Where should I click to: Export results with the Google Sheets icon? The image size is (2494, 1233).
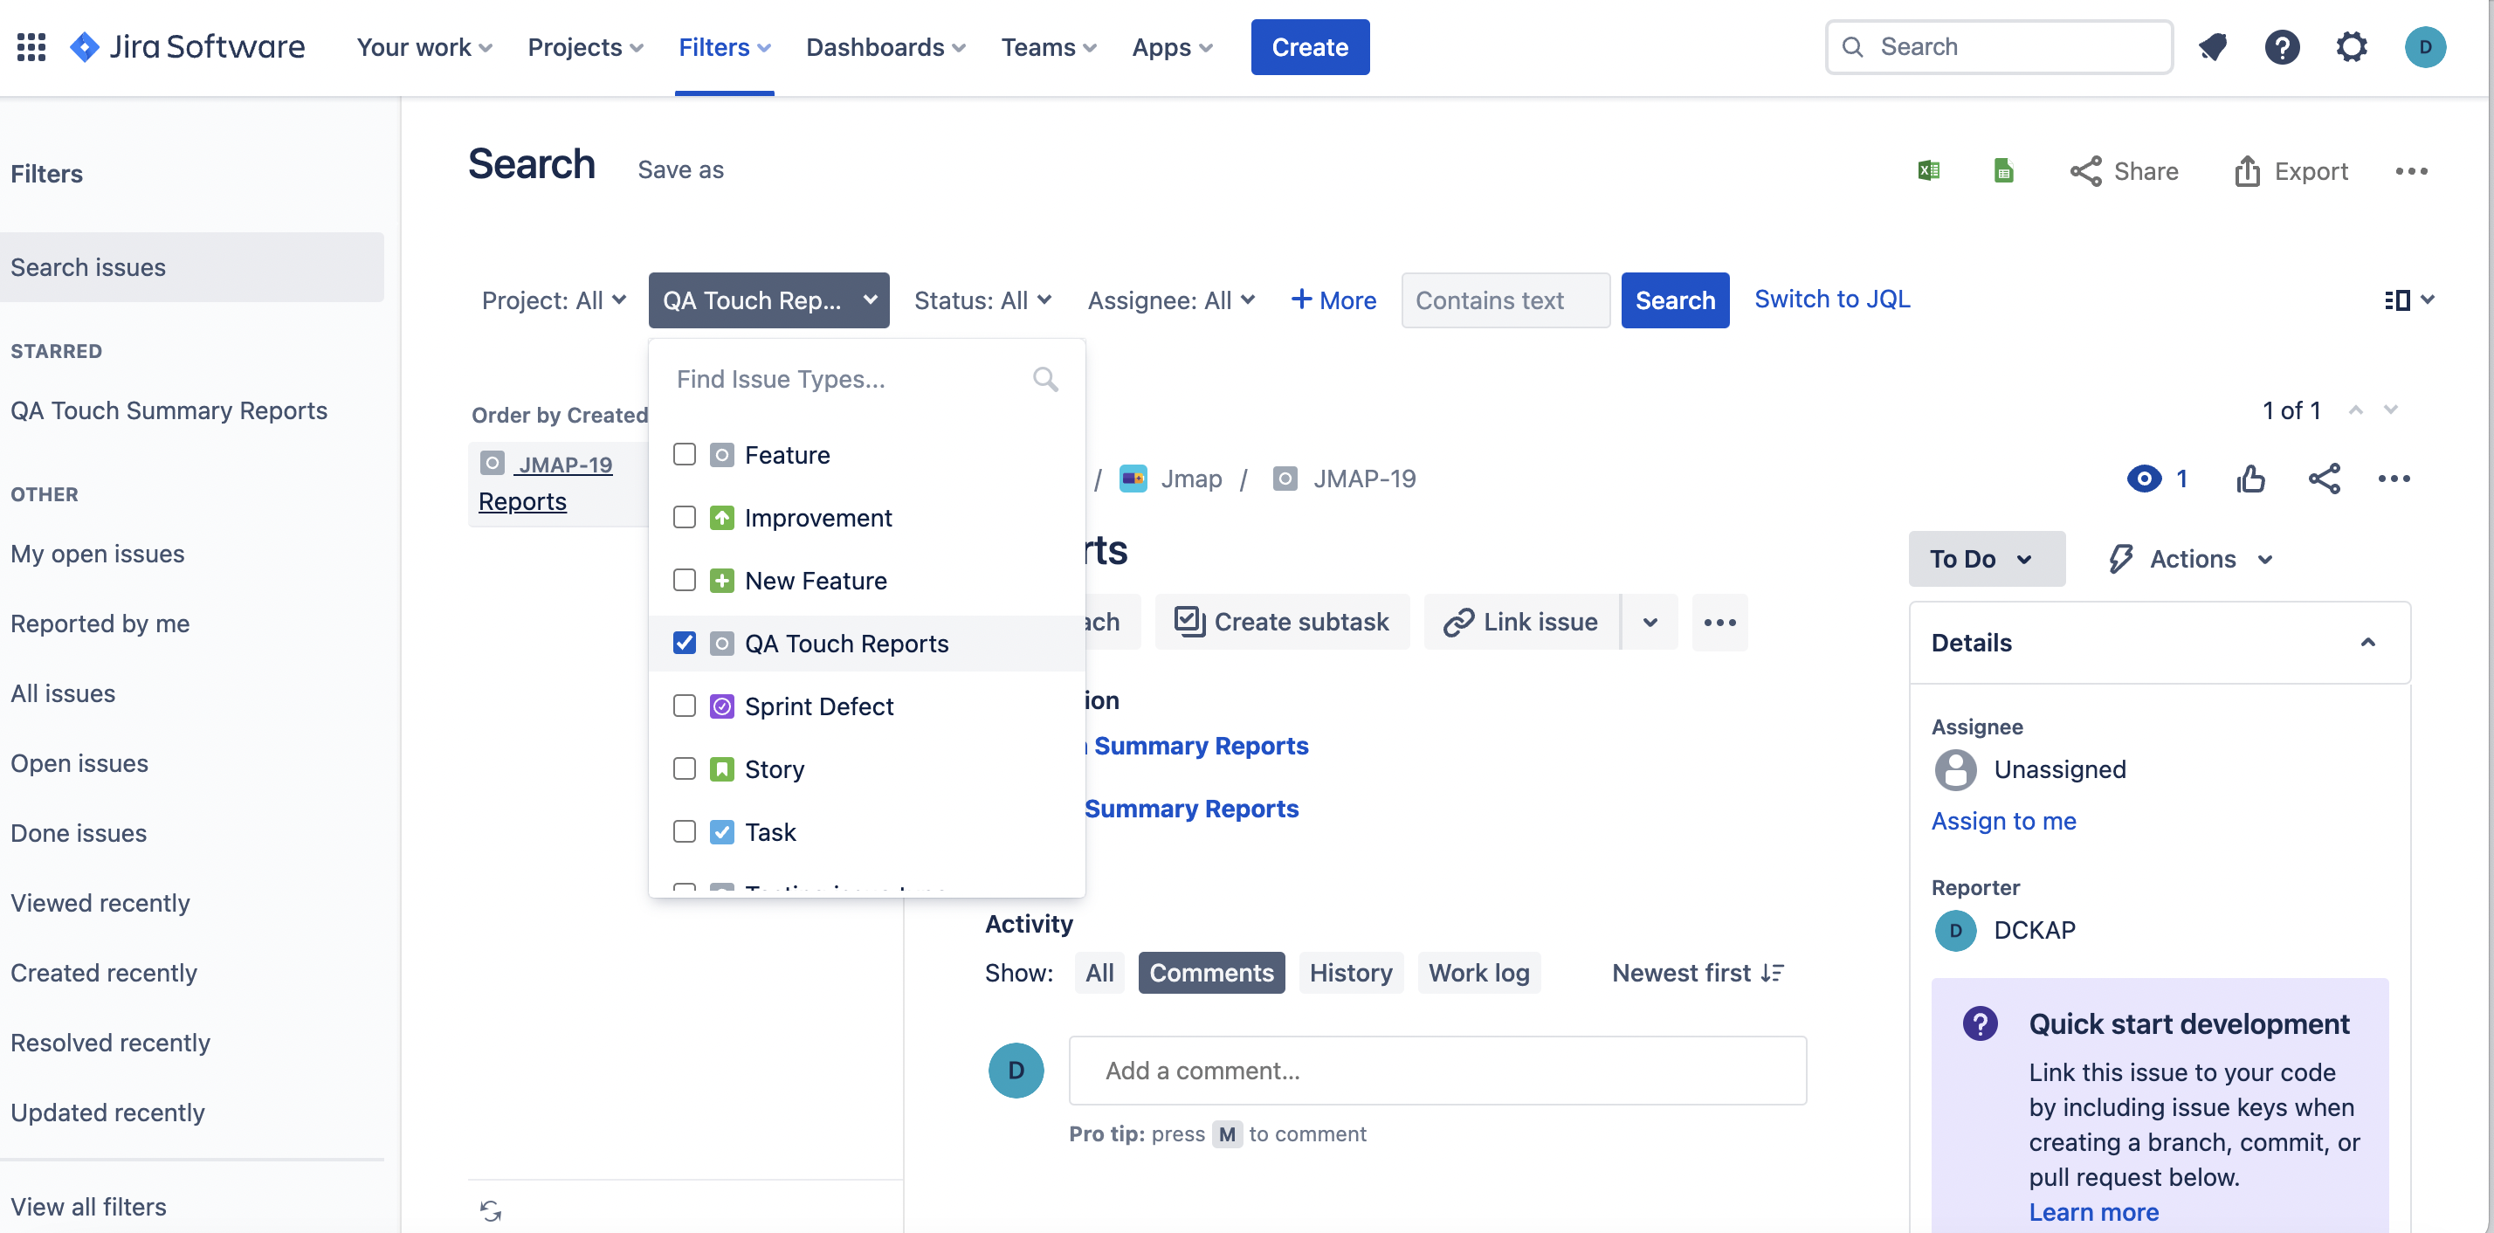(x=2004, y=170)
